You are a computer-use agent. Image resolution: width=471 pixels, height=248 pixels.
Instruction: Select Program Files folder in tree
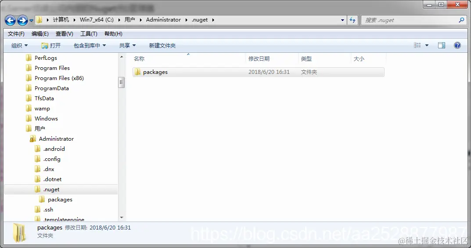click(52, 68)
